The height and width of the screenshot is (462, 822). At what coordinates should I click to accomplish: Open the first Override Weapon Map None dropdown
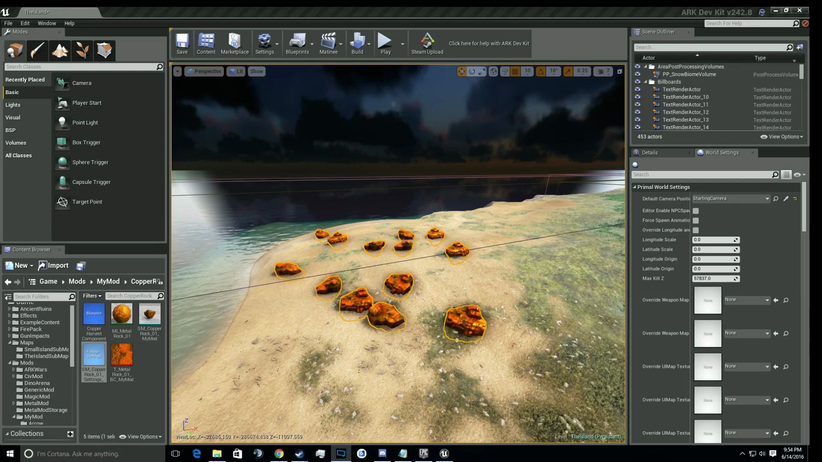[x=747, y=300]
